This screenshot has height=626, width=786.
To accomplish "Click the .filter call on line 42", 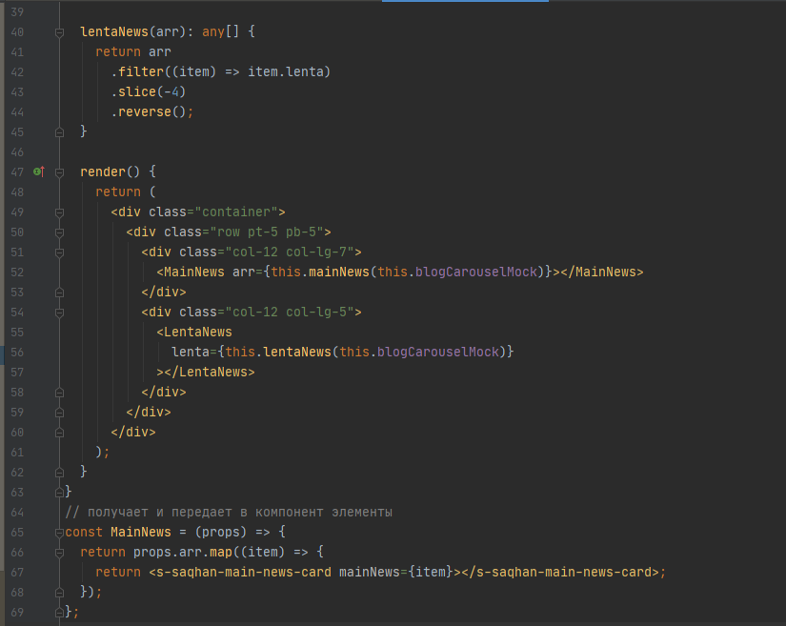I will [x=138, y=71].
